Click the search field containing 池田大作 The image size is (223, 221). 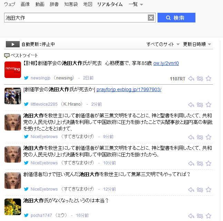point(76,18)
